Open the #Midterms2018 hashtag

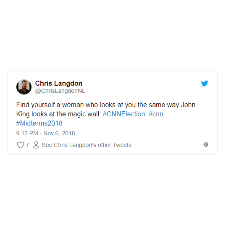click(x=39, y=123)
